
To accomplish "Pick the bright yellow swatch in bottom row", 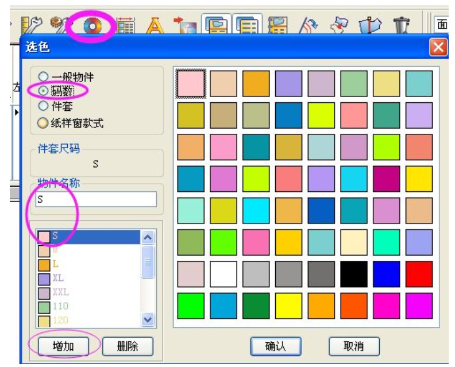I will pyautogui.click(x=288, y=306).
